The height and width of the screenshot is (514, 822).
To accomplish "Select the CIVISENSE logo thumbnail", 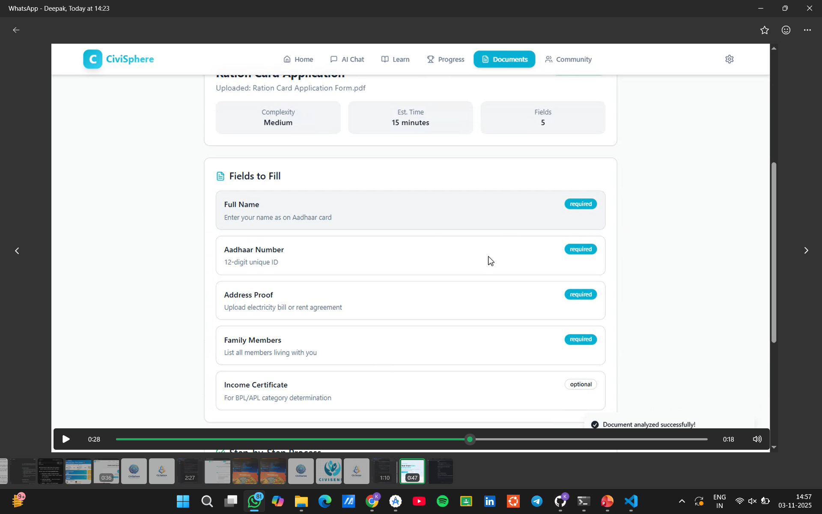I will [x=329, y=471].
